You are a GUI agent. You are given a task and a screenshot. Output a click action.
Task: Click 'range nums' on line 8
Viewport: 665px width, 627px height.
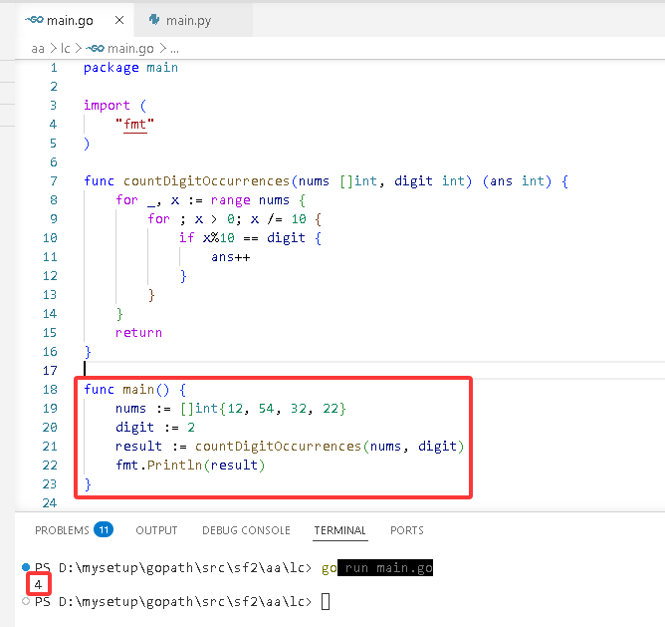tap(250, 200)
